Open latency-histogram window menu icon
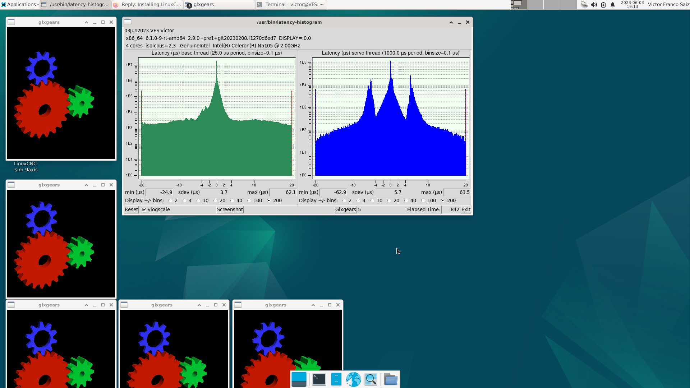Screen dimensions: 690x388 [128, 22]
